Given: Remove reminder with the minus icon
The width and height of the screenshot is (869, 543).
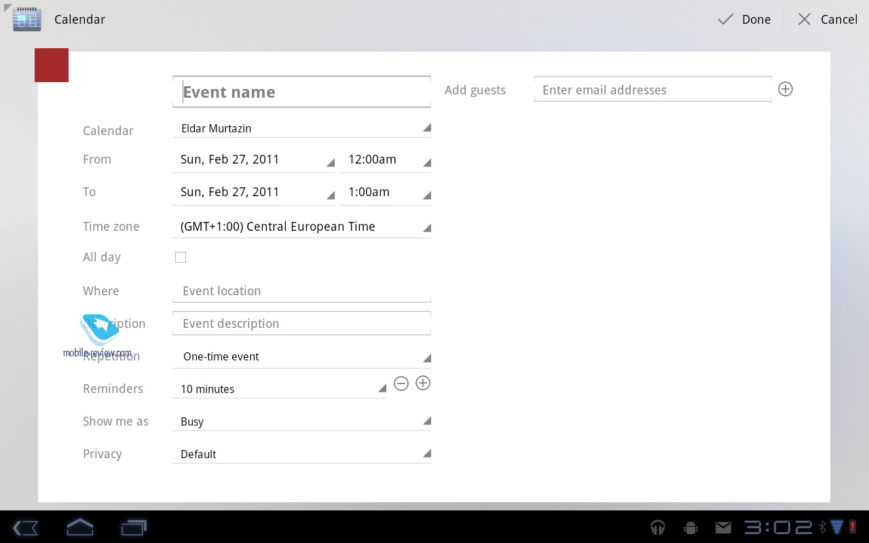Looking at the screenshot, I should (x=401, y=383).
